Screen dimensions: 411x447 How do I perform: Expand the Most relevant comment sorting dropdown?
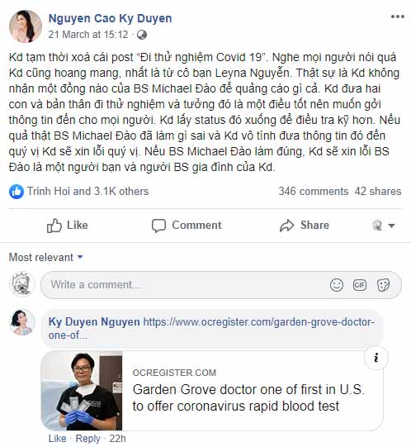pos(46,257)
